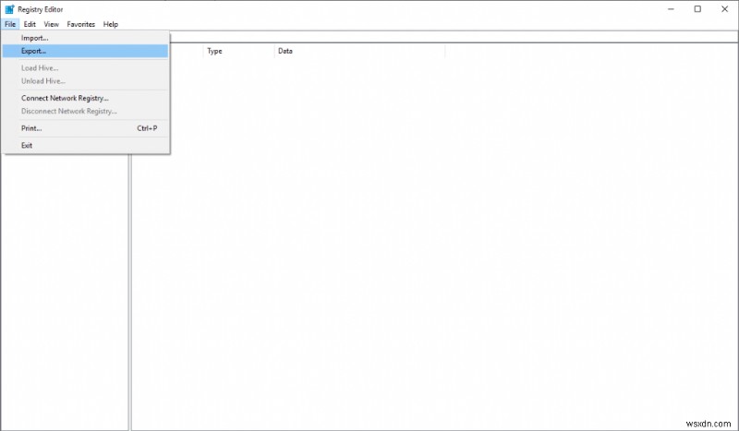Select Export... in the File menu
Viewport: 739px width, 431px height.
[x=85, y=51]
